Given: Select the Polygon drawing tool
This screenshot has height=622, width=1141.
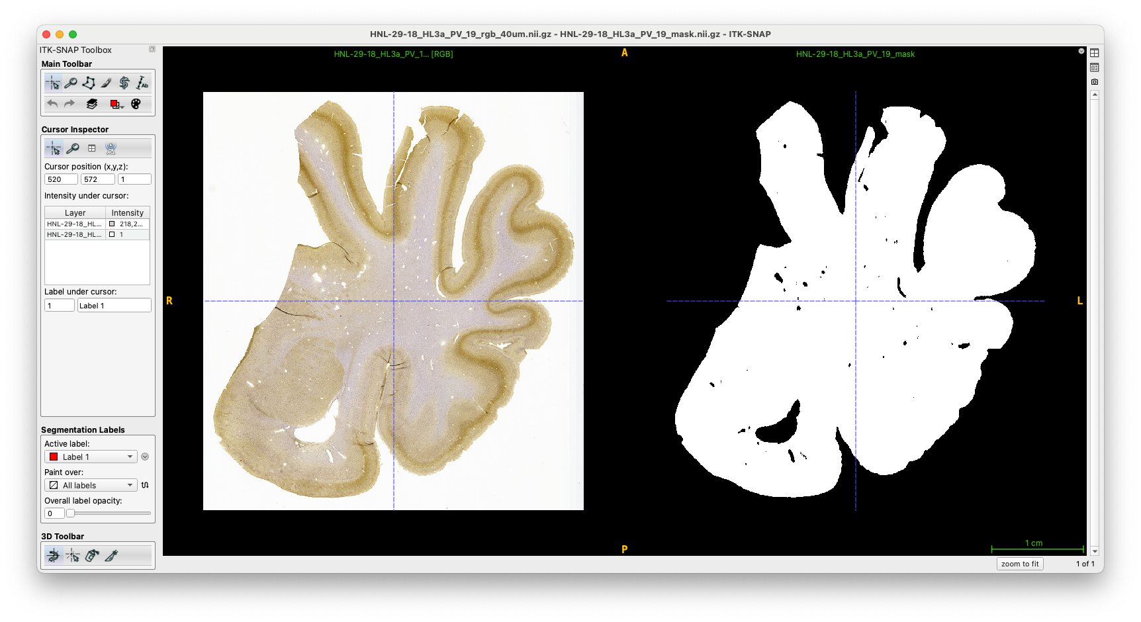Looking at the screenshot, I should point(89,83).
